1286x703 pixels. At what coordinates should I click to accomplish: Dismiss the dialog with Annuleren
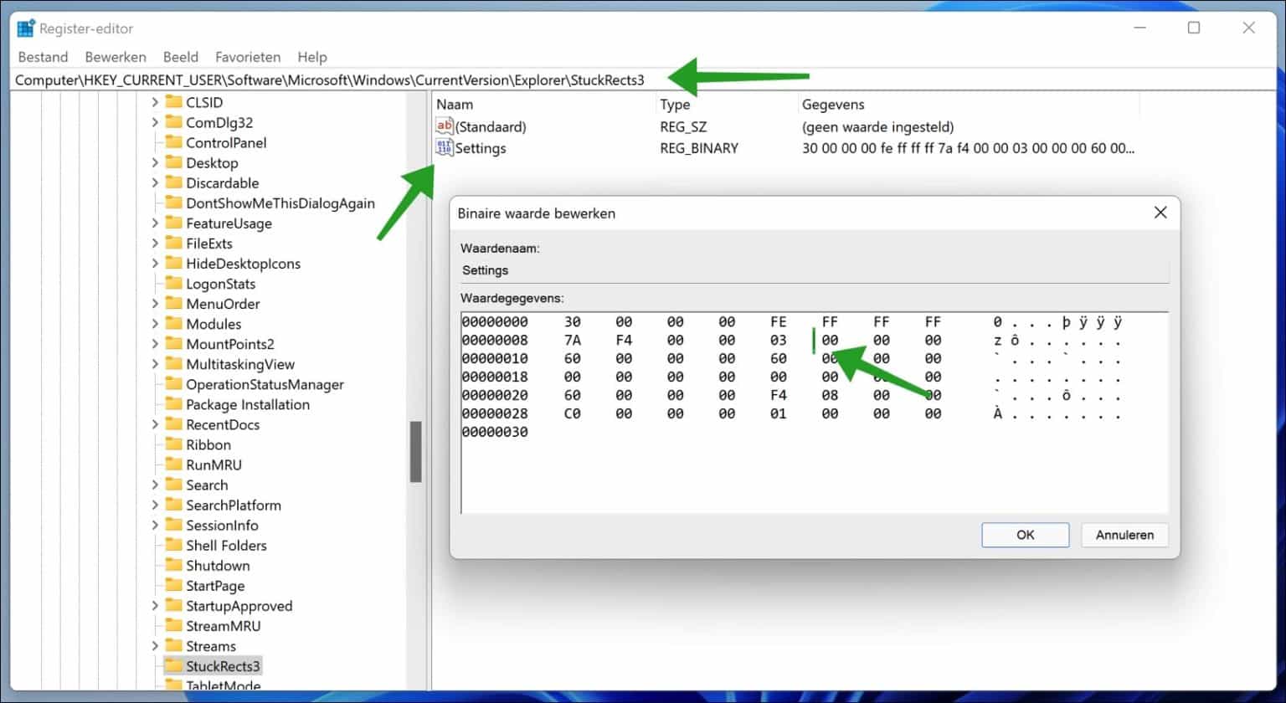pyautogui.click(x=1124, y=535)
